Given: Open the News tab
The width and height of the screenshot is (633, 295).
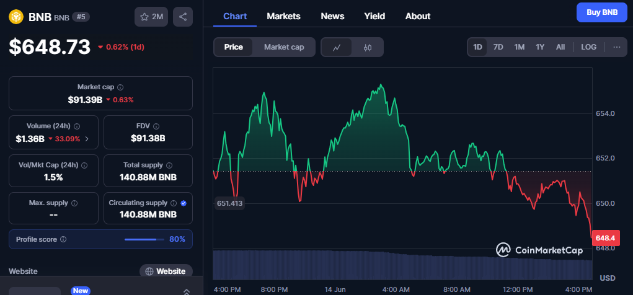Looking at the screenshot, I should tap(332, 17).
